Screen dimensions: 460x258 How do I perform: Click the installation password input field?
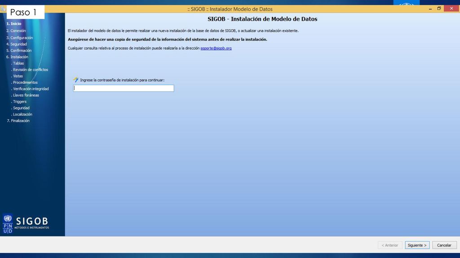point(124,88)
